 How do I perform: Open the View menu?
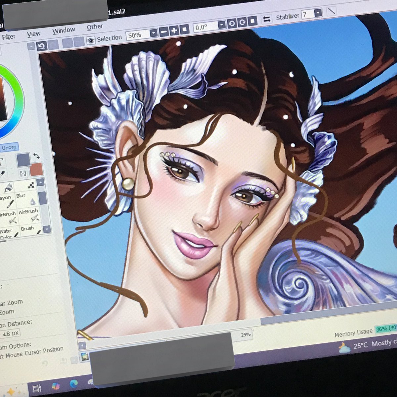coord(34,34)
